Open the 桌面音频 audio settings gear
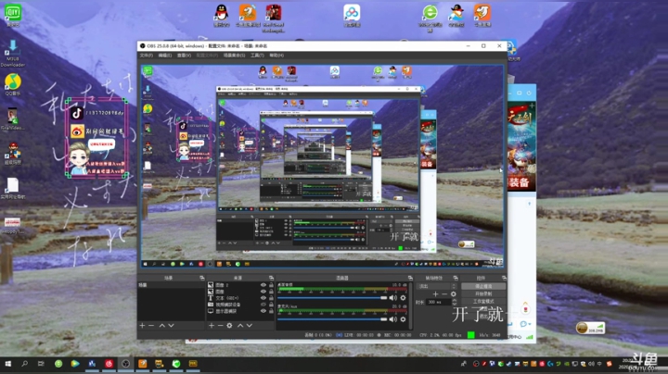Screen dimensions: 668x374 click(403, 298)
